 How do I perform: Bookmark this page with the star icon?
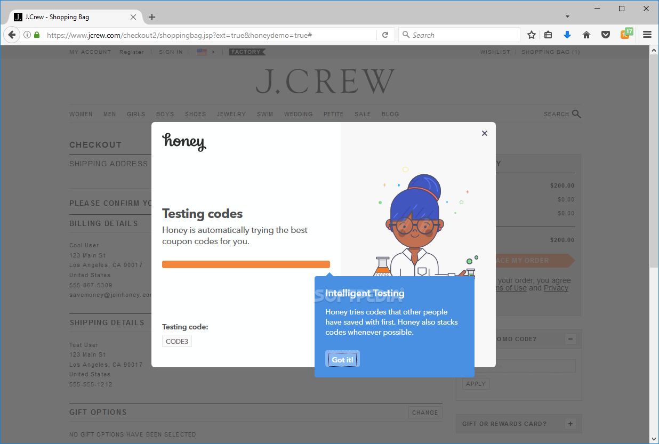coord(531,35)
